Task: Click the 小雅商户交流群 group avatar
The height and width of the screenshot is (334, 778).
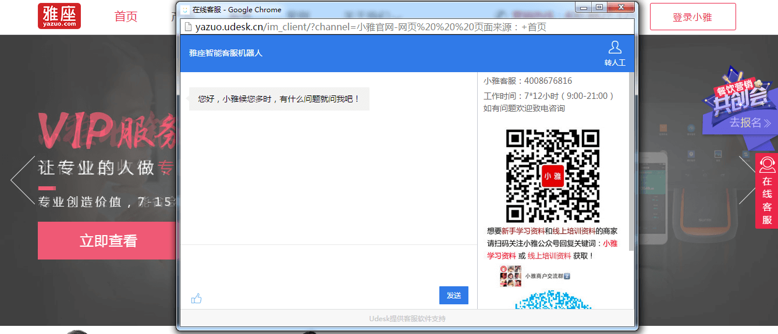Action: click(510, 276)
